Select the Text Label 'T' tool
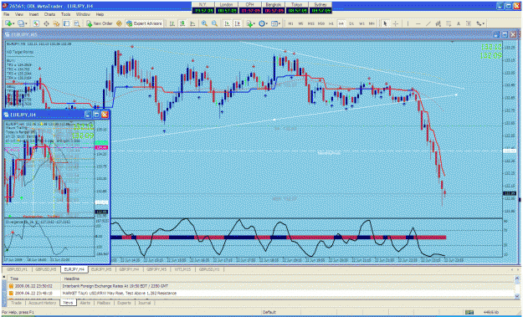 [469, 23]
